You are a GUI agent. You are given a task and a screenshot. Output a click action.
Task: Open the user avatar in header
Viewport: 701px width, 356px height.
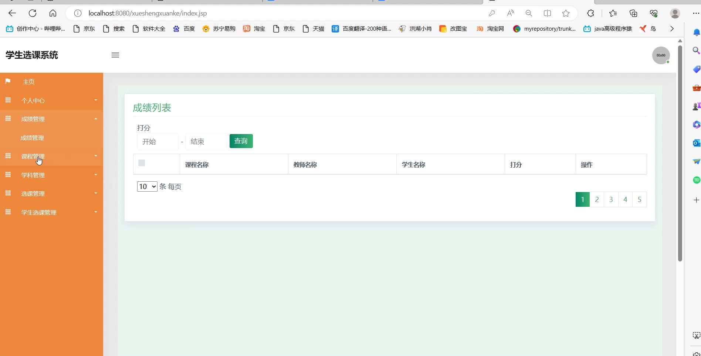661,55
